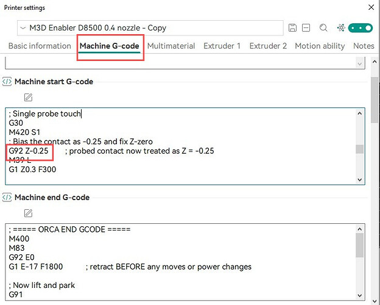Image resolution: width=380 pixels, height=305 pixels.
Task: Switch to the Basic information tab
Action: pyautogui.click(x=40, y=46)
